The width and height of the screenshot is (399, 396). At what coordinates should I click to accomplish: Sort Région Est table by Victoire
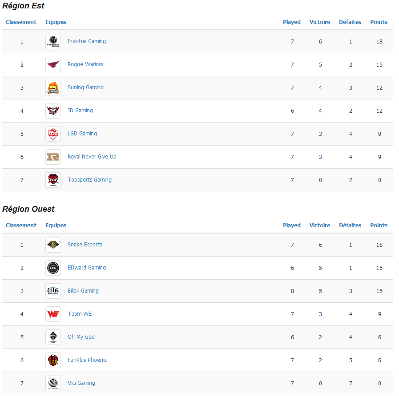[x=320, y=22]
